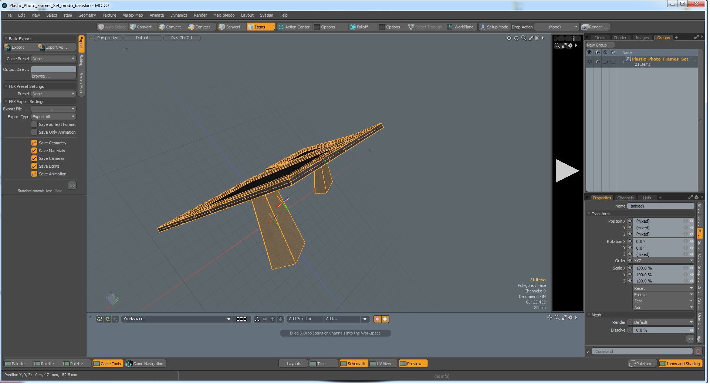Click the white circle schematic toggle
This screenshot has width=710, height=384.
385,319
